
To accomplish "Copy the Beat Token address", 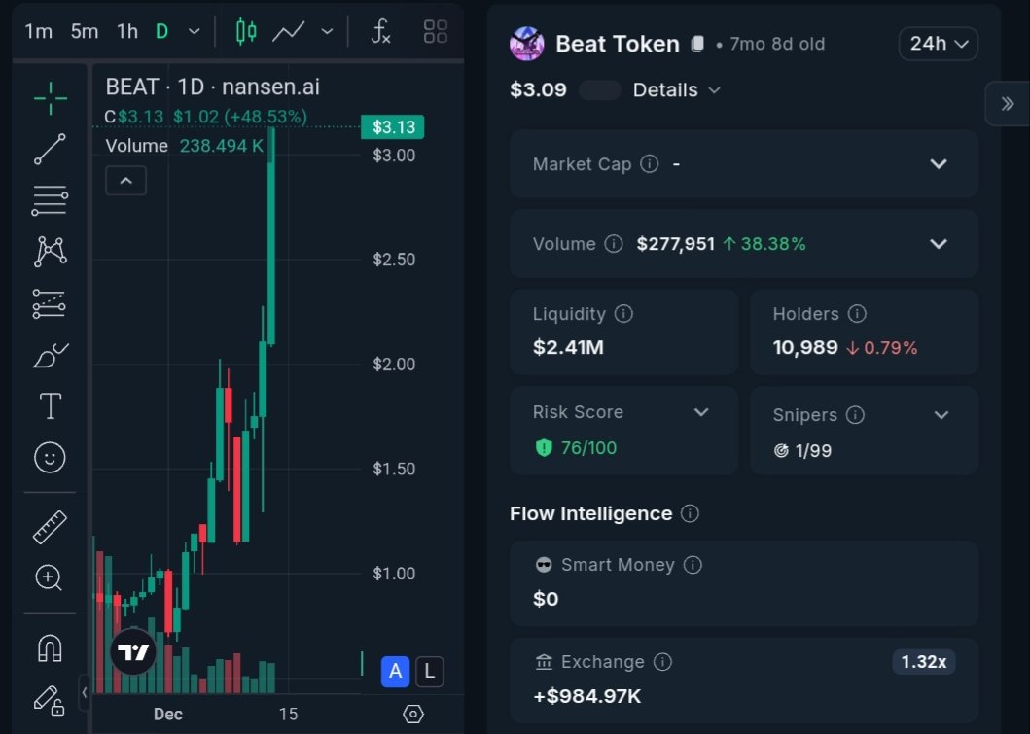I will [697, 45].
